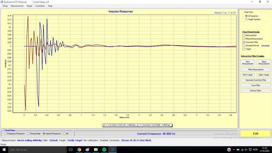
Task: Launch Google Chrome from the taskbar
Action: (79, 150)
